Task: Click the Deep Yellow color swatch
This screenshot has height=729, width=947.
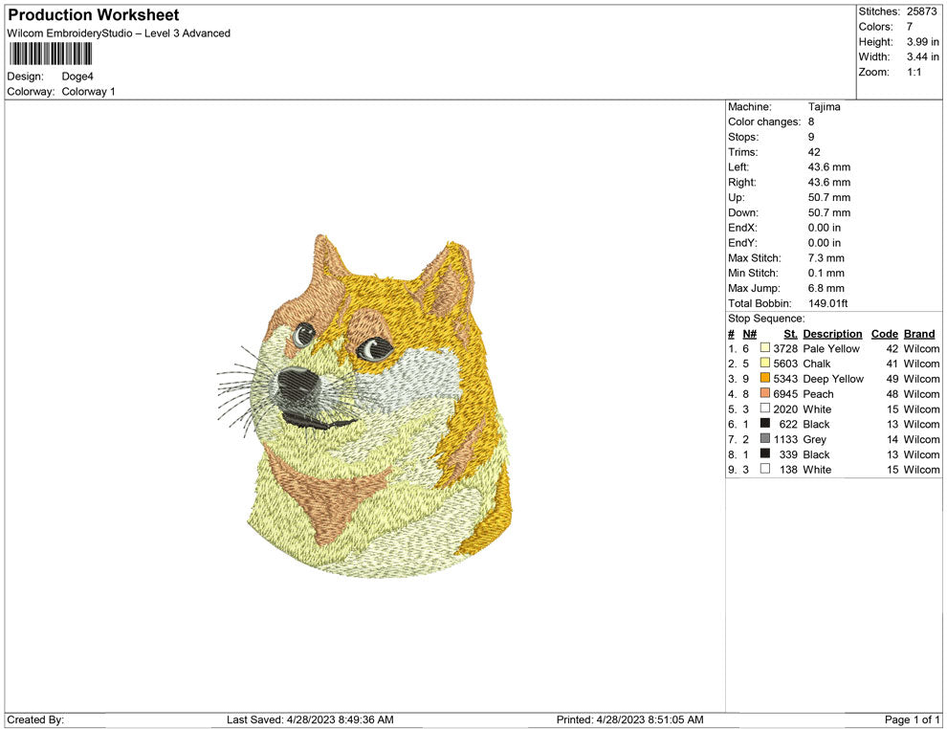Action: pos(764,378)
